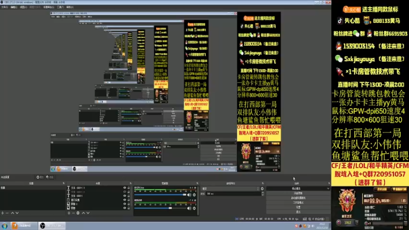Open OBS Settings from Controls
This screenshot has height=230, width=409.
(x=298, y=208)
